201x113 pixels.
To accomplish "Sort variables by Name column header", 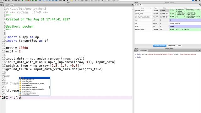I will (x=142, y=8).
